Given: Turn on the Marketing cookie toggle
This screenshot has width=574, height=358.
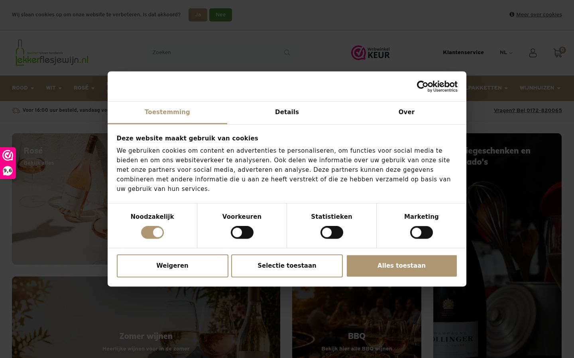Looking at the screenshot, I should 421,232.
